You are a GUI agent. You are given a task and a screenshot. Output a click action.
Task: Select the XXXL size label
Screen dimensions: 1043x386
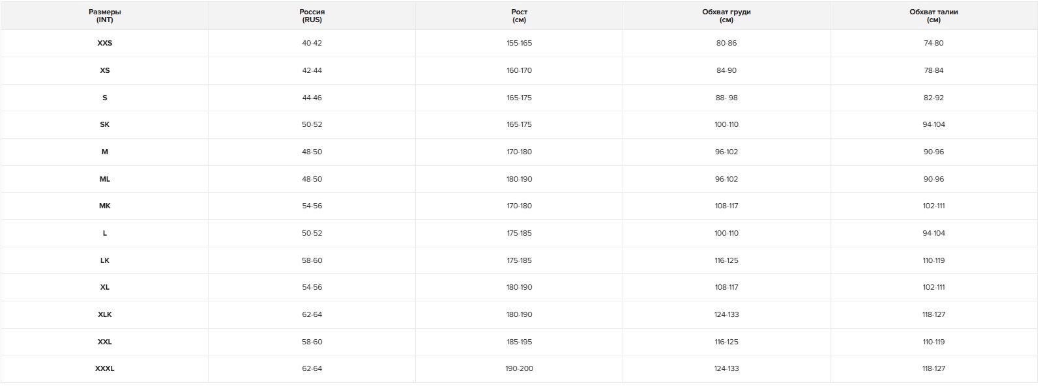(x=104, y=368)
